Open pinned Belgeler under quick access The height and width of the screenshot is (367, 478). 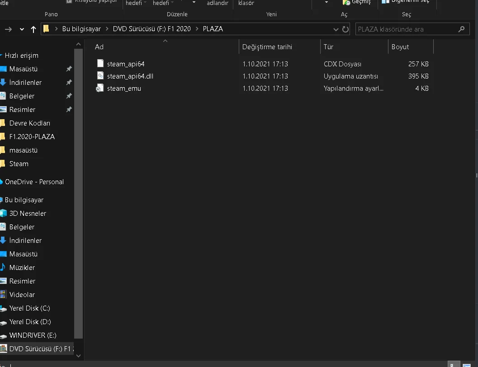pos(22,96)
